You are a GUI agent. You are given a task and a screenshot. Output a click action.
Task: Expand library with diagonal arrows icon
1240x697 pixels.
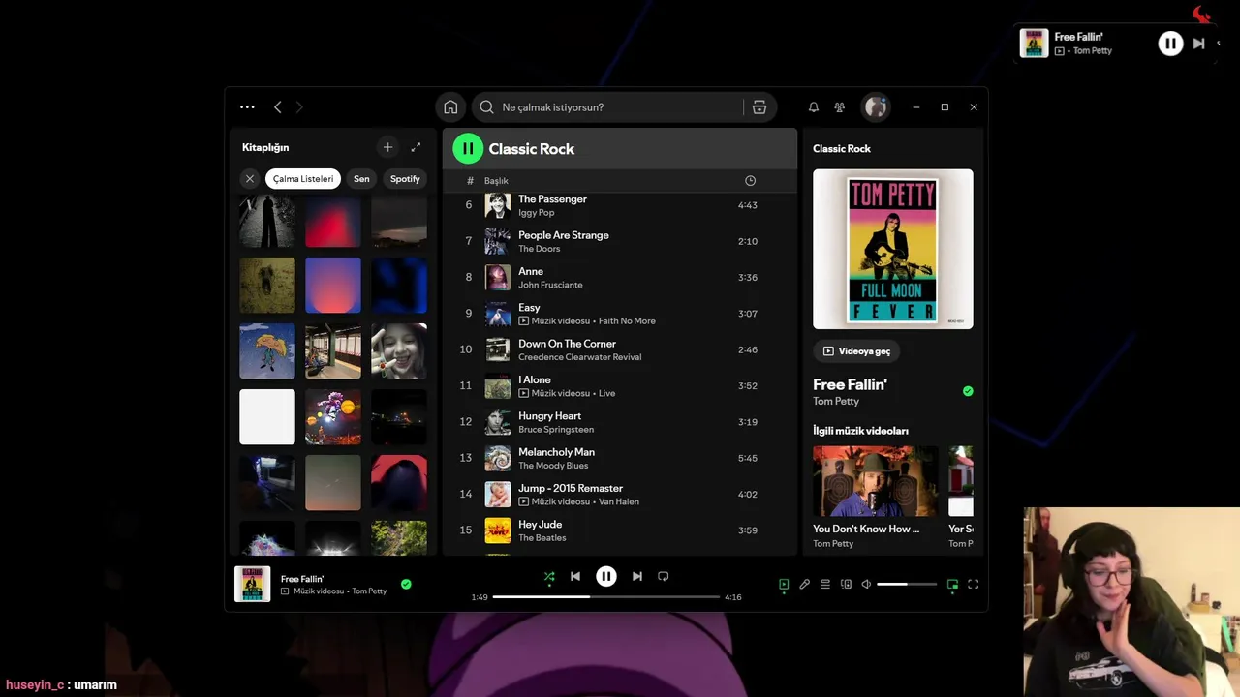[x=416, y=147]
